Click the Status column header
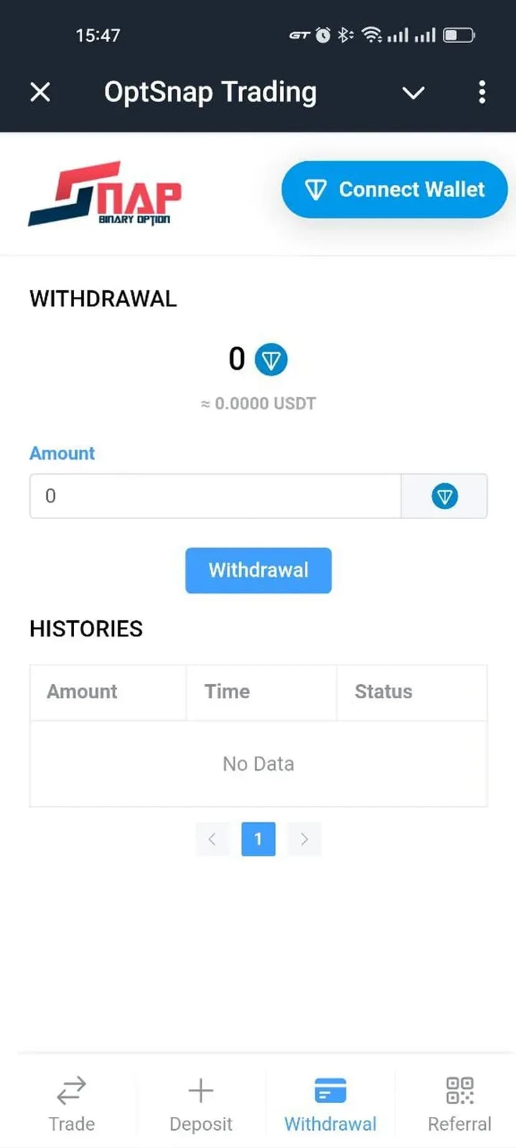 point(383,691)
